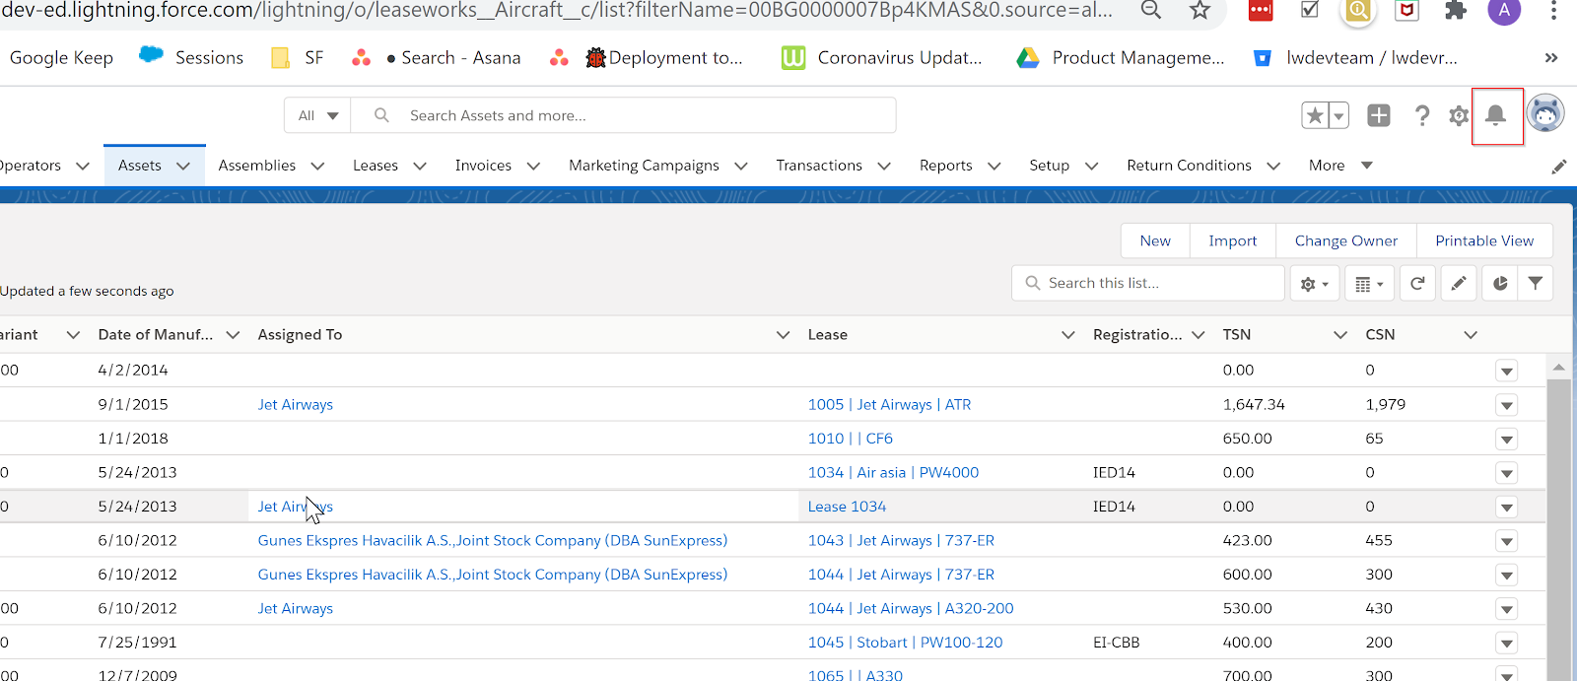1577x681 pixels.
Task: Click the Change Owner button
Action: tap(1346, 240)
